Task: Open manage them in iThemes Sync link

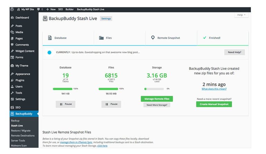Action: pyautogui.click(x=76, y=142)
